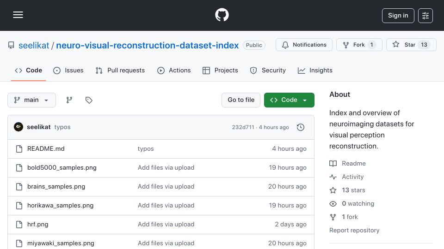The image size is (444, 249).
Task: Click the fork count 1 badge
Action: [372, 45]
